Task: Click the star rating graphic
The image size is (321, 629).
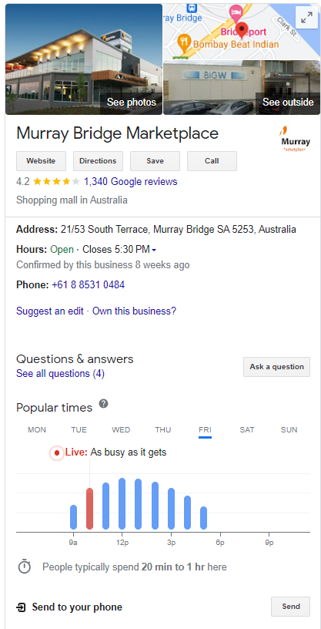Action: pos(56,182)
